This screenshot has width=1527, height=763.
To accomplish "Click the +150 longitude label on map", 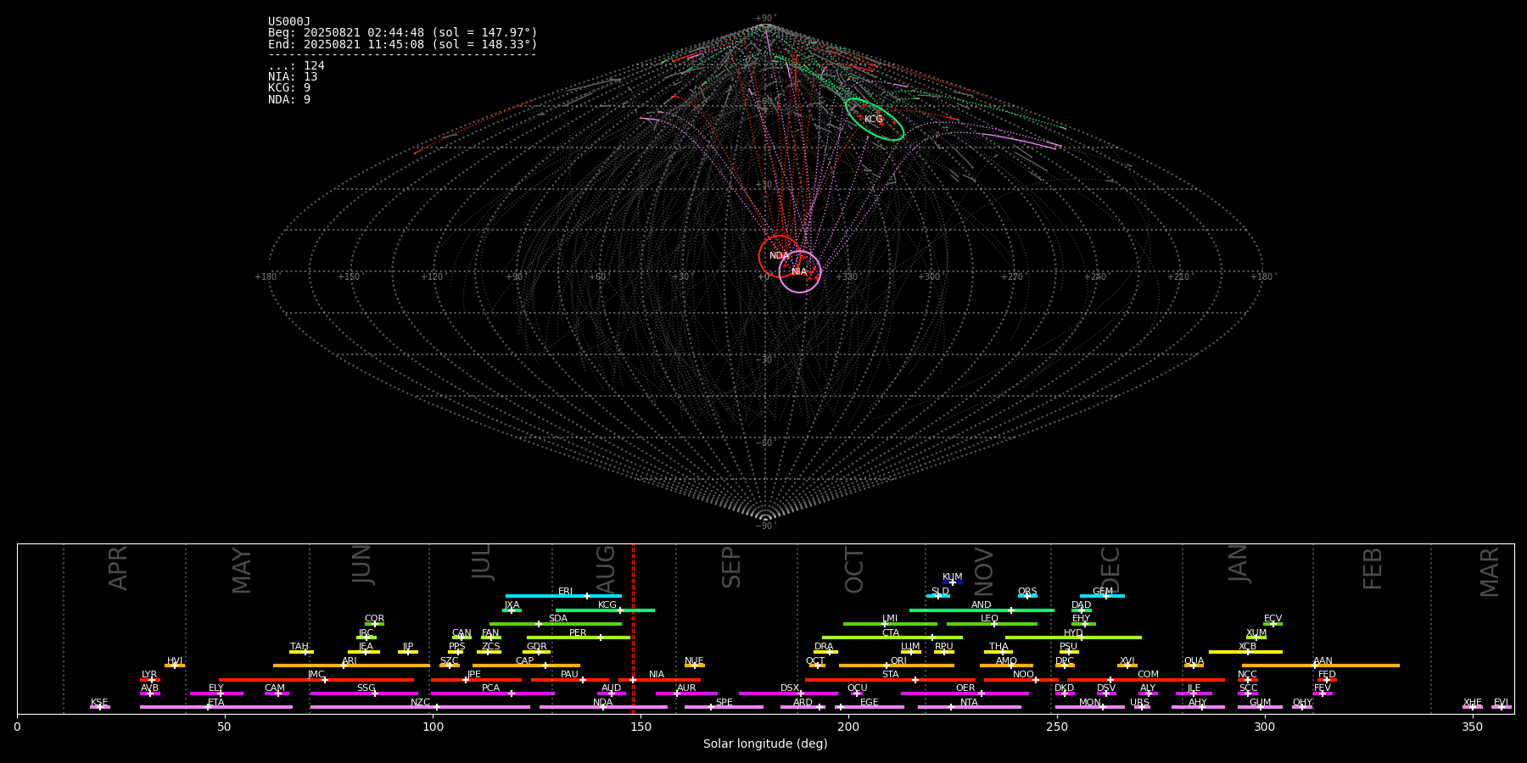I will pos(349,277).
